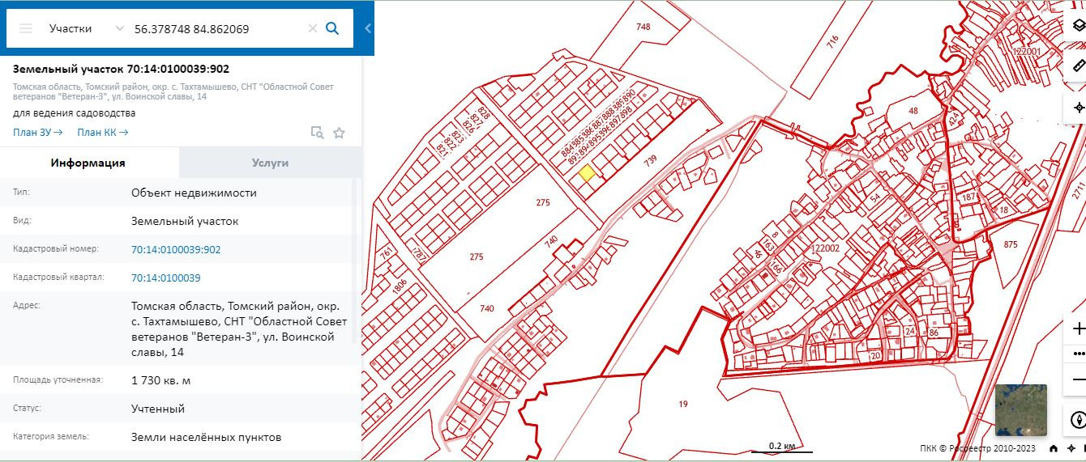Collapse the side panel with the chevron
This screenshot has width=1086, height=462.
coord(368,28)
